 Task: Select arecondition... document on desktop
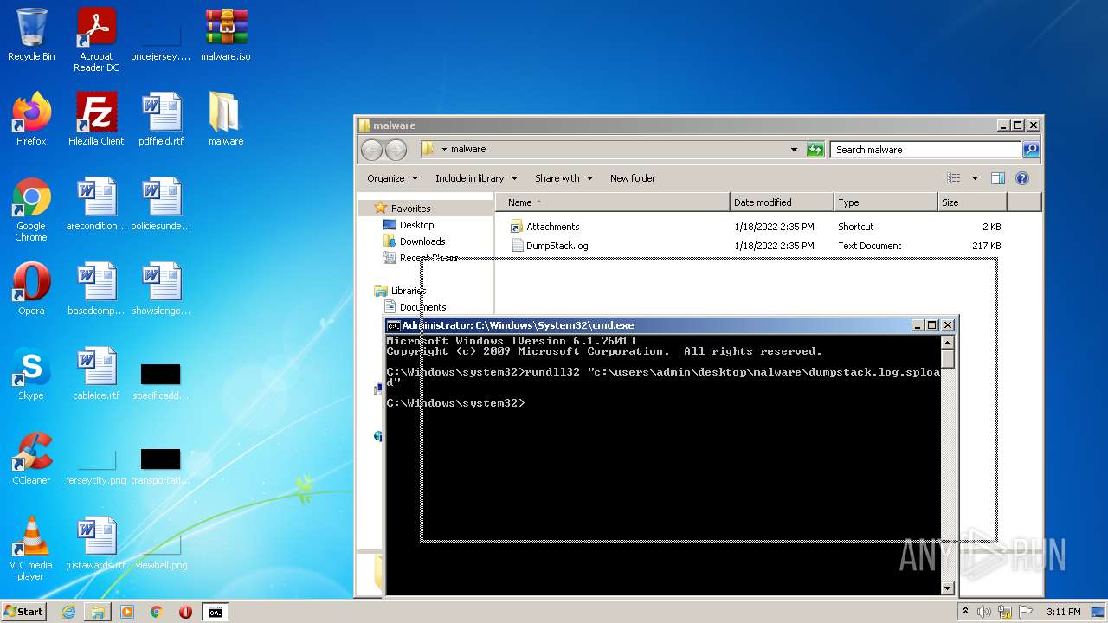click(x=96, y=204)
